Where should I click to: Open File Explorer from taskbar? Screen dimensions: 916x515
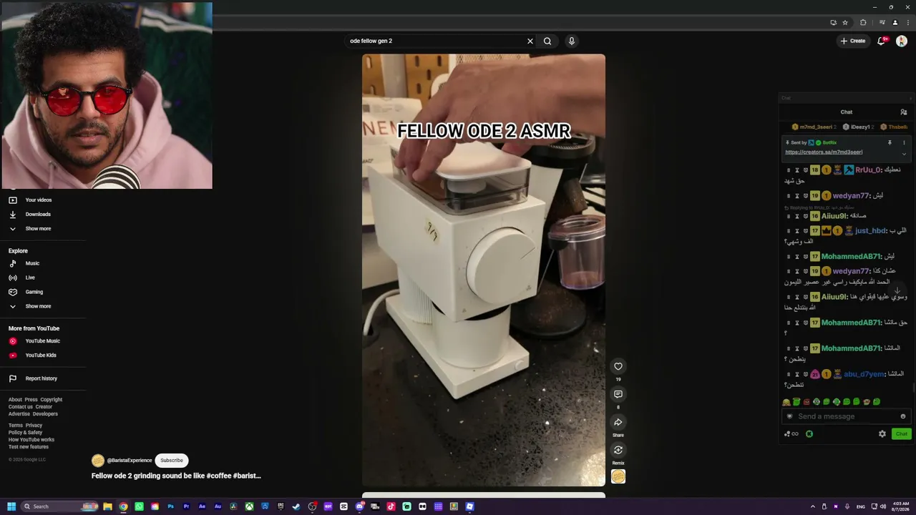point(107,506)
